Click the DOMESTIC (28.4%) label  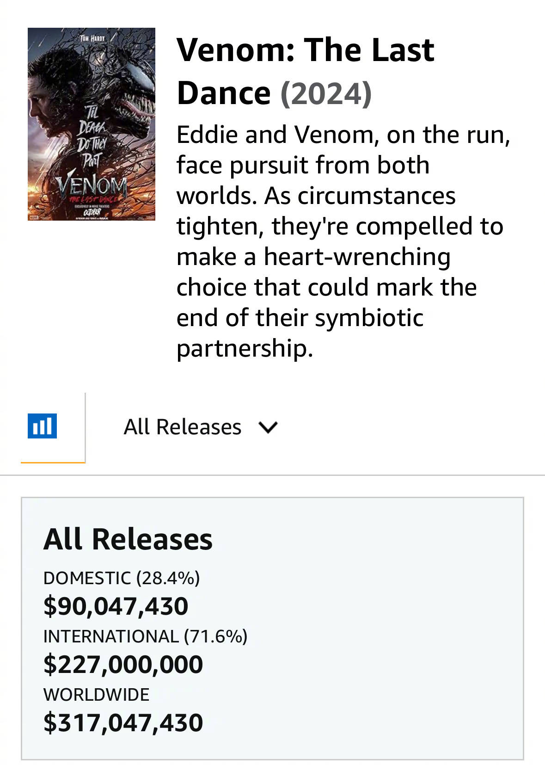(122, 578)
